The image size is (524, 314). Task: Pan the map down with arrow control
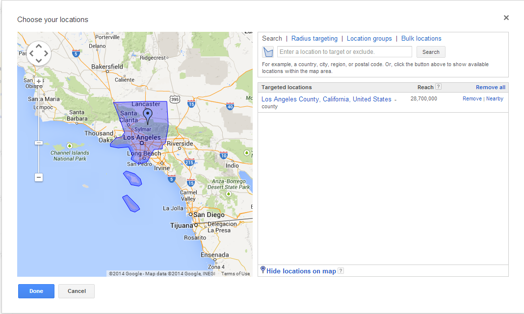coord(39,61)
